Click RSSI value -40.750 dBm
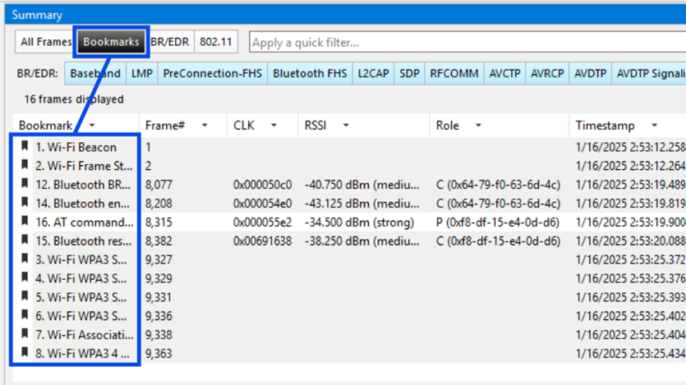The height and width of the screenshot is (385, 686). click(x=361, y=185)
